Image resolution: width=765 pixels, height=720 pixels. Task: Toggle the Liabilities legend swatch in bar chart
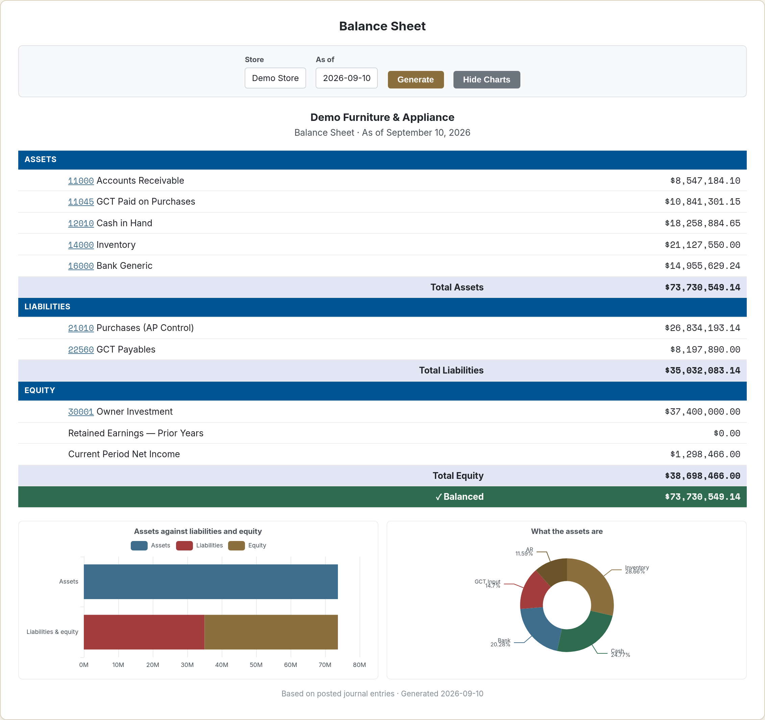[184, 545]
